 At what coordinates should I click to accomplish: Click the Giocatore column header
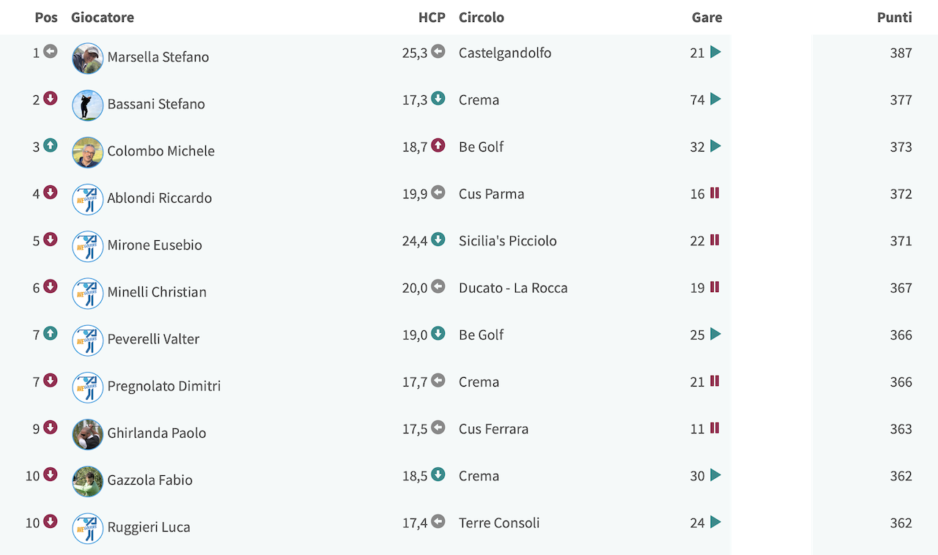pyautogui.click(x=103, y=18)
